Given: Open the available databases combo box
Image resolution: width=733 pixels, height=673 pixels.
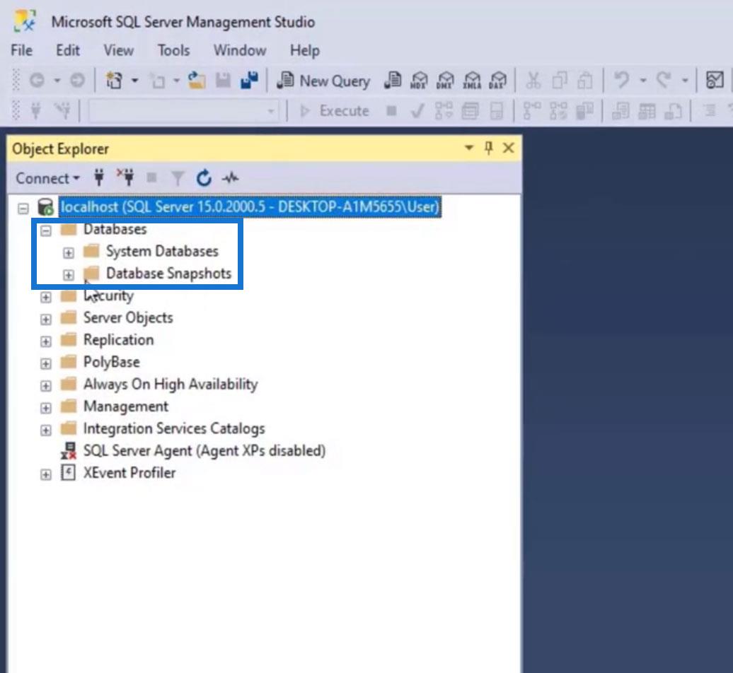Looking at the screenshot, I should coord(183,111).
